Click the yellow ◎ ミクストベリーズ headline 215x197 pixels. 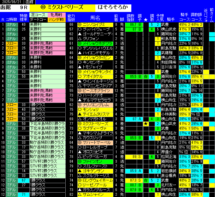pyautogui.click(x=63, y=8)
